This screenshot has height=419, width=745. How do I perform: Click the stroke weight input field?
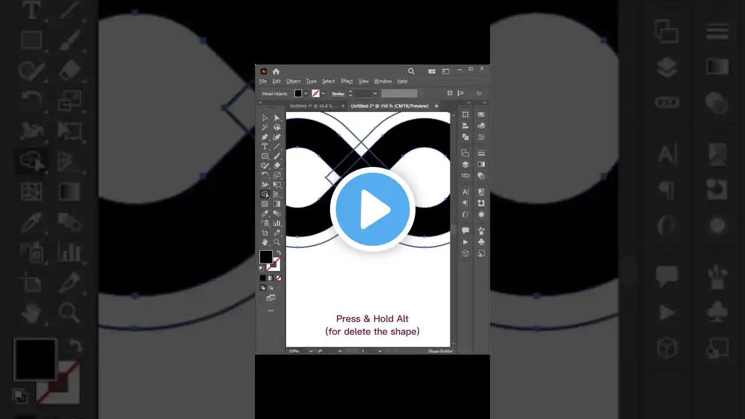tap(363, 94)
